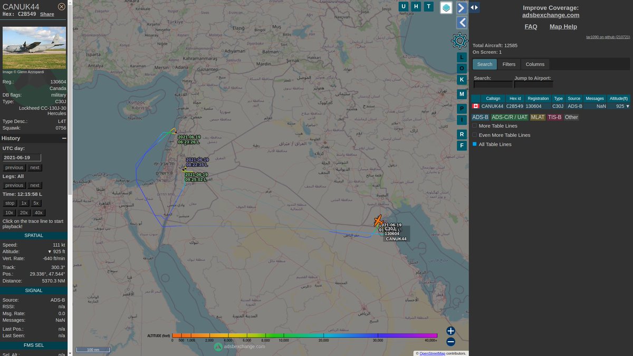Image resolution: width=633 pixels, height=356 pixels.
Task: Switch to the Columns tab
Action: [535, 64]
